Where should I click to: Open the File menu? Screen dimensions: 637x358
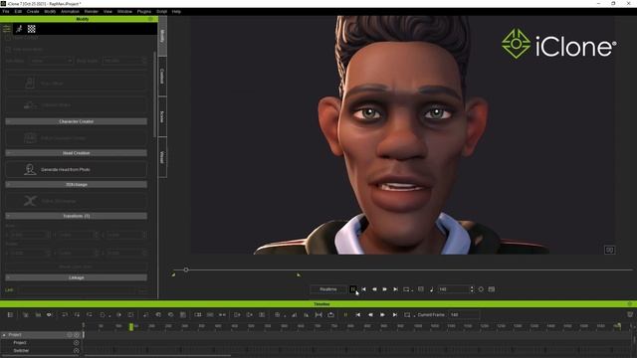pyautogui.click(x=6, y=12)
